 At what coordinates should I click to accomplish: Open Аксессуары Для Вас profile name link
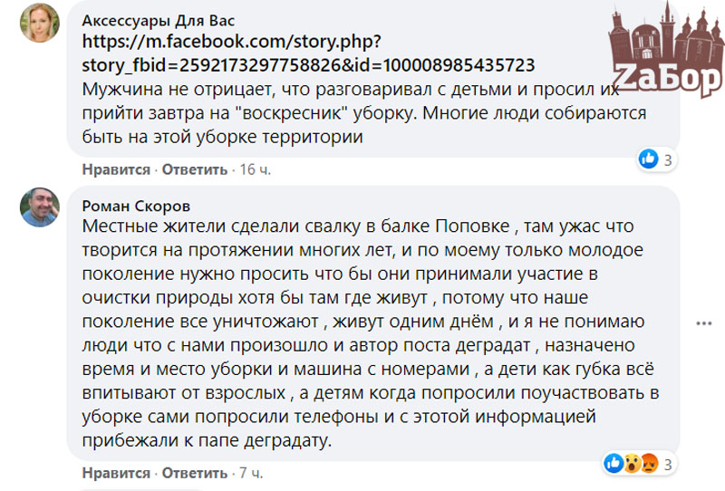[x=152, y=22]
